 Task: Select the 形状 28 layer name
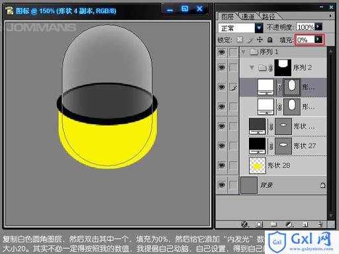click(x=279, y=165)
